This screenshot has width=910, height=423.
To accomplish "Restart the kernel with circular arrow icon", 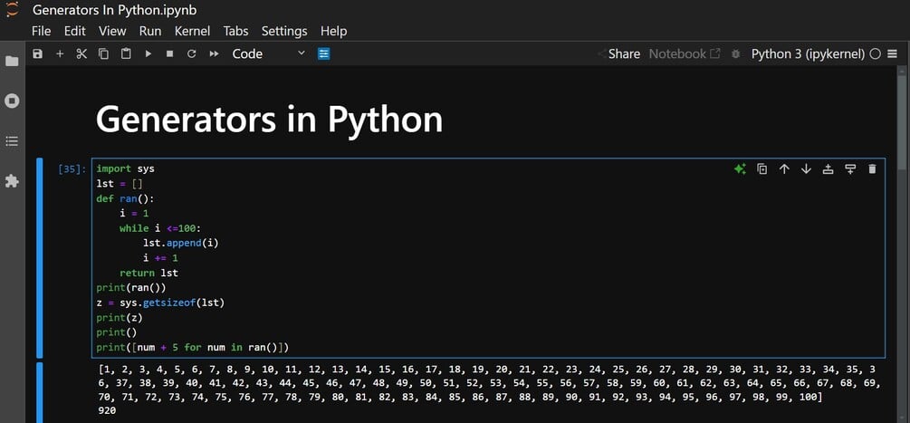I will click(191, 54).
